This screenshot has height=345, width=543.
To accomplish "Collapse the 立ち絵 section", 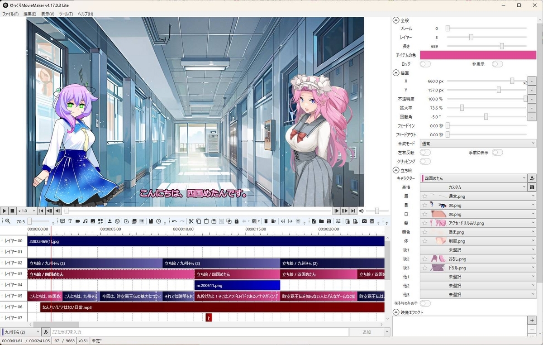I will [x=396, y=170].
